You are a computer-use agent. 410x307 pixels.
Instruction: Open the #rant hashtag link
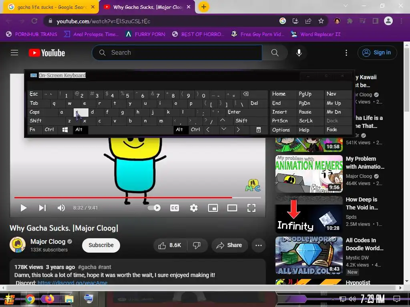(105, 267)
